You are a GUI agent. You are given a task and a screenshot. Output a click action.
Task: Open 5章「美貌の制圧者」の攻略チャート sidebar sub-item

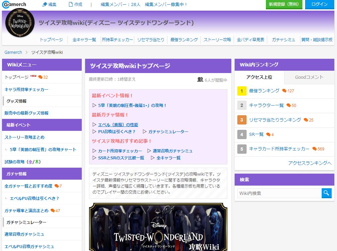43,150
